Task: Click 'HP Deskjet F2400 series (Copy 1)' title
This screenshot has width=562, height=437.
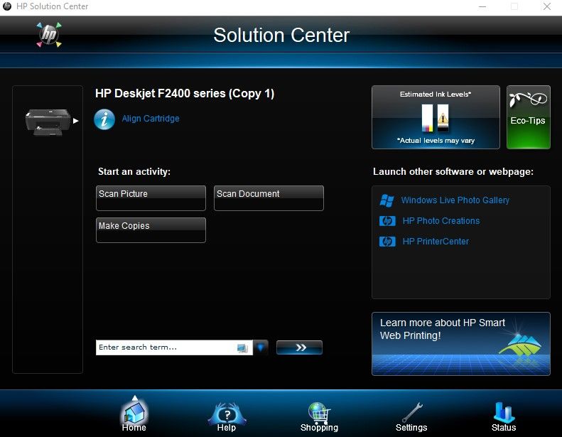Action: (x=185, y=94)
